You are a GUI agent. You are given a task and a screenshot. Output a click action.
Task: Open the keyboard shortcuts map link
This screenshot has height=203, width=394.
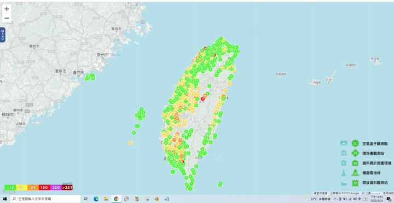coord(320,193)
